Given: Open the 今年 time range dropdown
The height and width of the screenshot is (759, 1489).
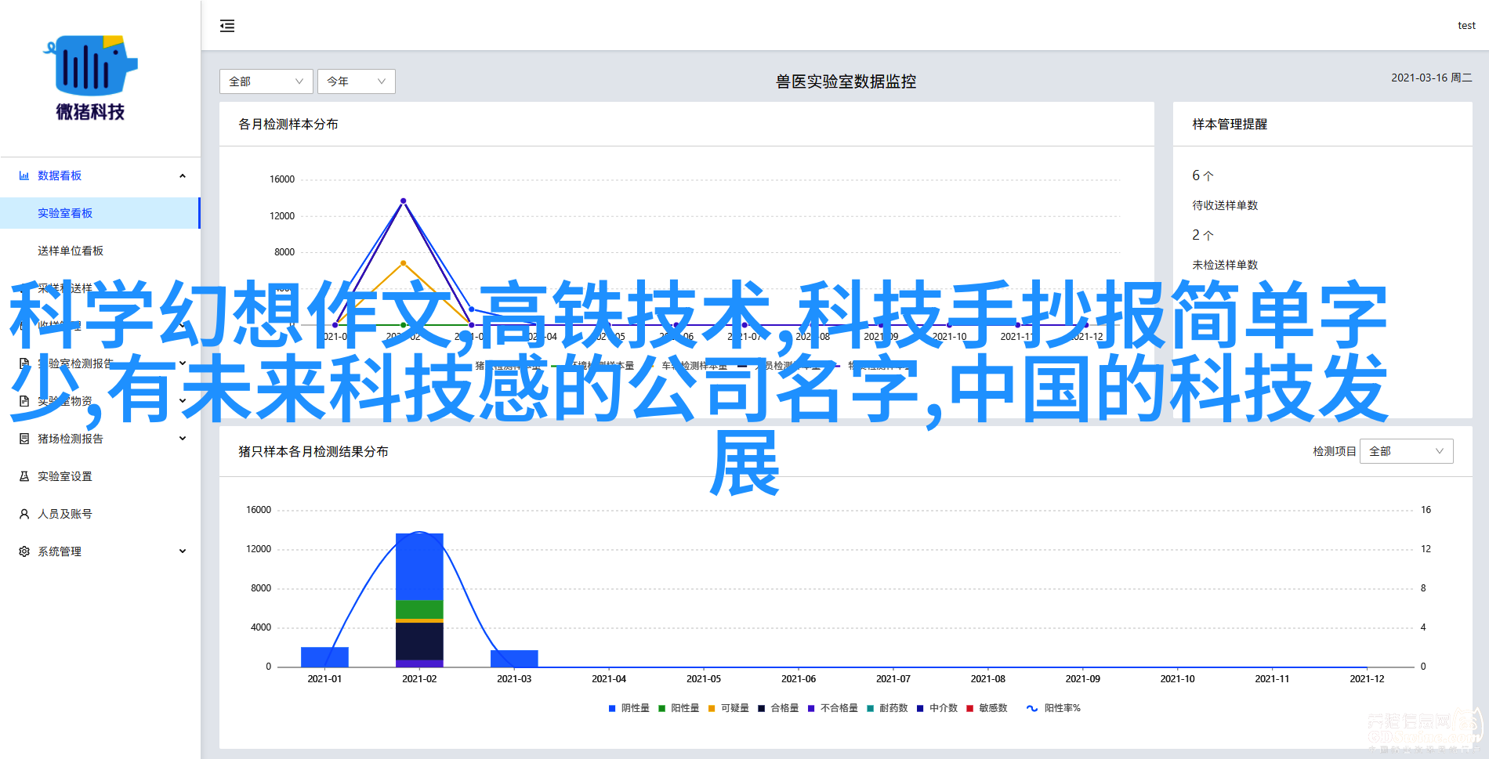Looking at the screenshot, I should (356, 81).
